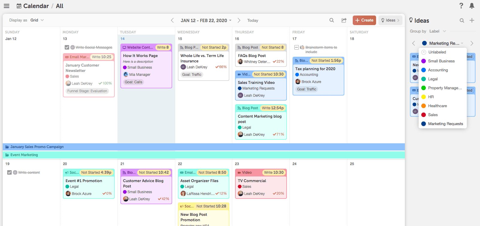This screenshot has height=226, width=480.
Task: Click video icon on Sales Training Video card
Action: tap(239, 74)
